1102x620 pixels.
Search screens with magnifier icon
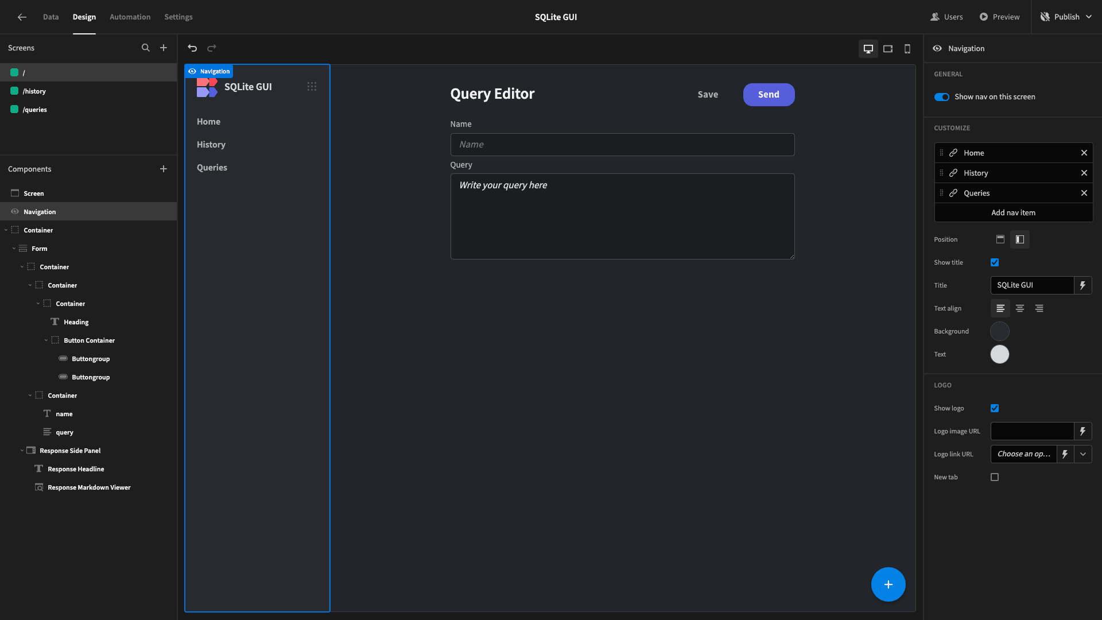[x=146, y=48]
